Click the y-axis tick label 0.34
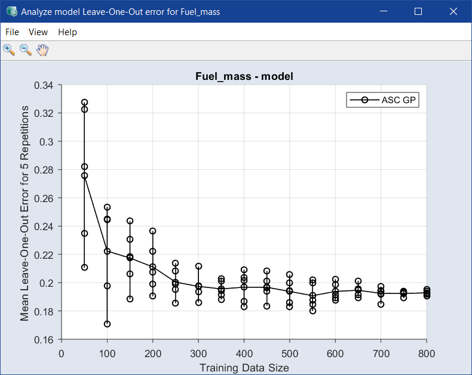 (x=44, y=85)
